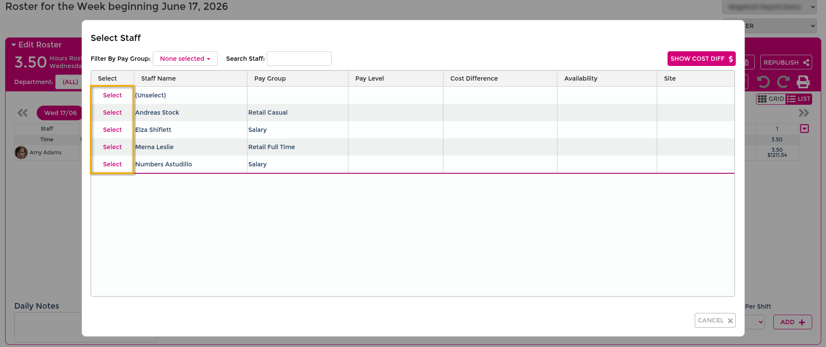Open the Department (ALL) dropdown
The height and width of the screenshot is (347, 826).
coord(69,82)
